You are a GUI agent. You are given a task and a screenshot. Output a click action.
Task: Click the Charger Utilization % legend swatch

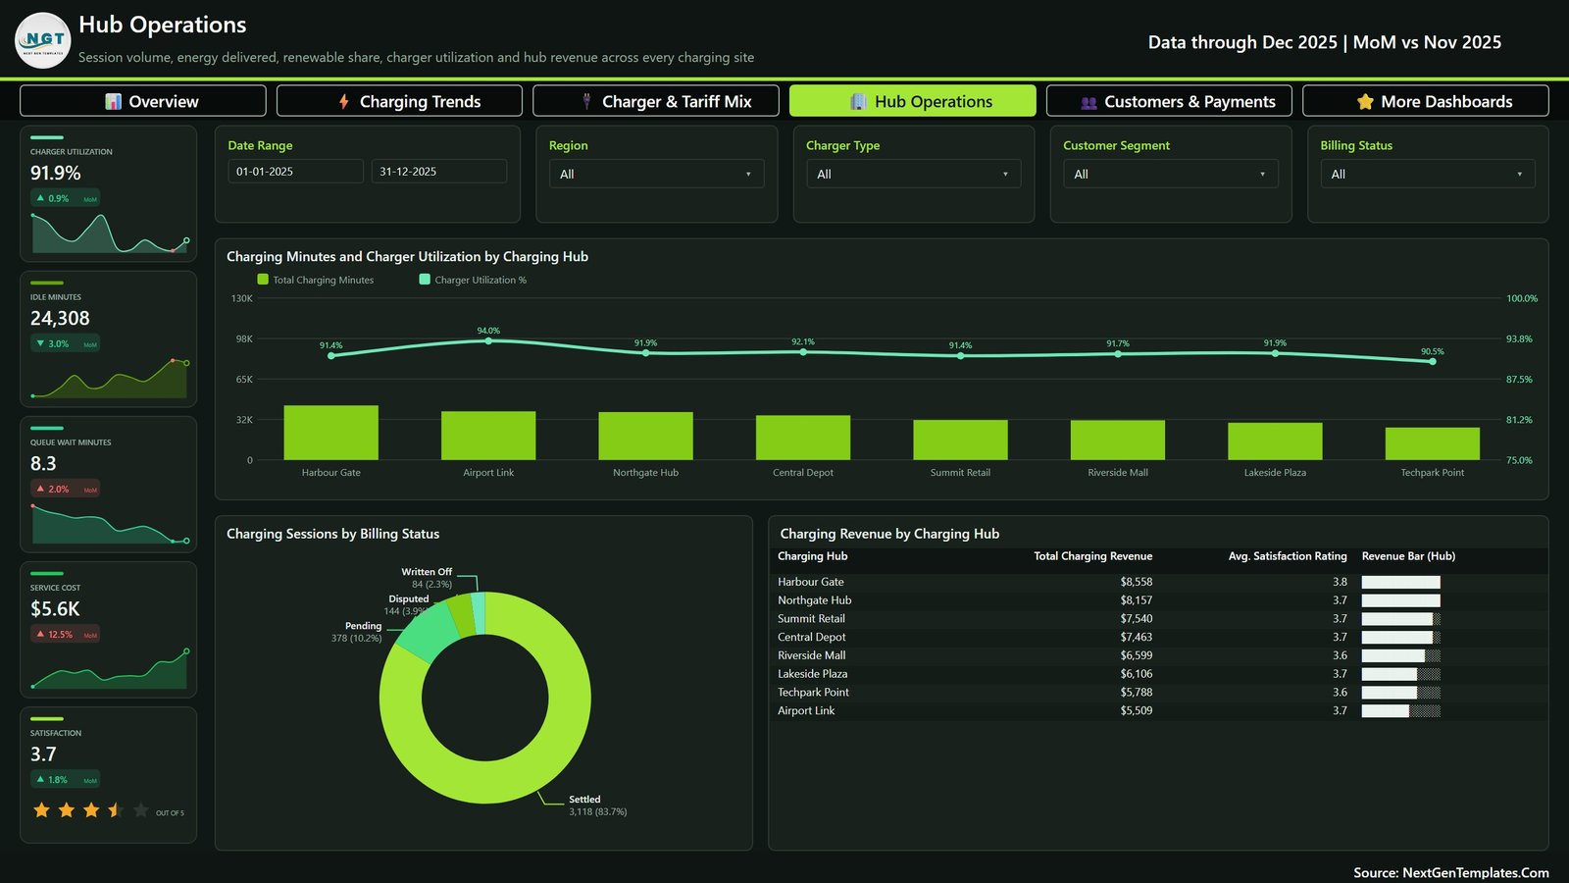(425, 280)
